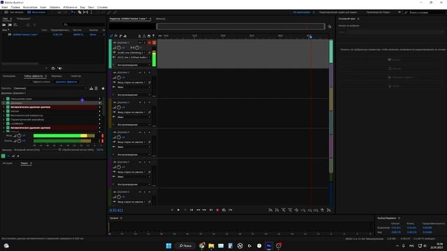This screenshot has width=447, height=251.
Task: Select the Clip Effects button
Action: tap(42, 82)
